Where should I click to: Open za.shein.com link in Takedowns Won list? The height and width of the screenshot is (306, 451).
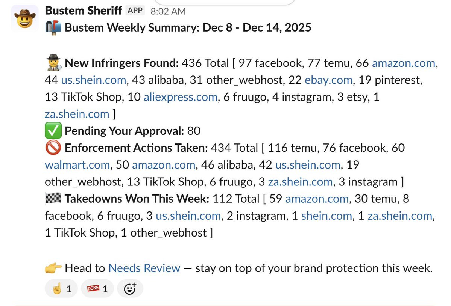point(400,216)
